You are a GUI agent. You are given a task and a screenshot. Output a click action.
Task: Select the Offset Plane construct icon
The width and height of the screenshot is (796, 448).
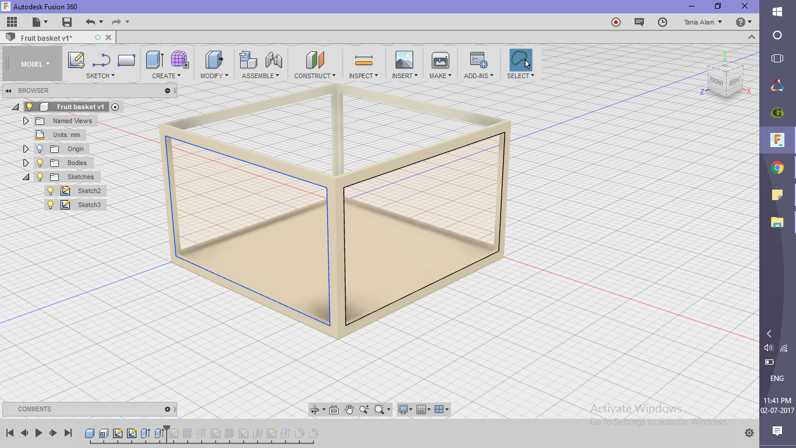pos(315,60)
